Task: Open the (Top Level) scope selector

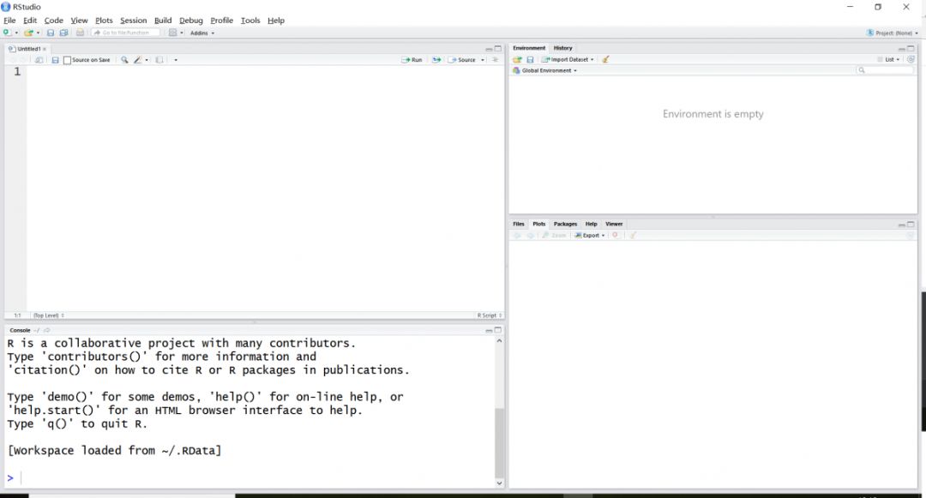Action: point(49,315)
